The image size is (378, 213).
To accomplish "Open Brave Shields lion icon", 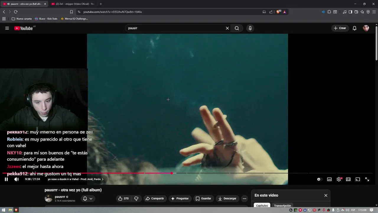I will (x=278, y=12).
